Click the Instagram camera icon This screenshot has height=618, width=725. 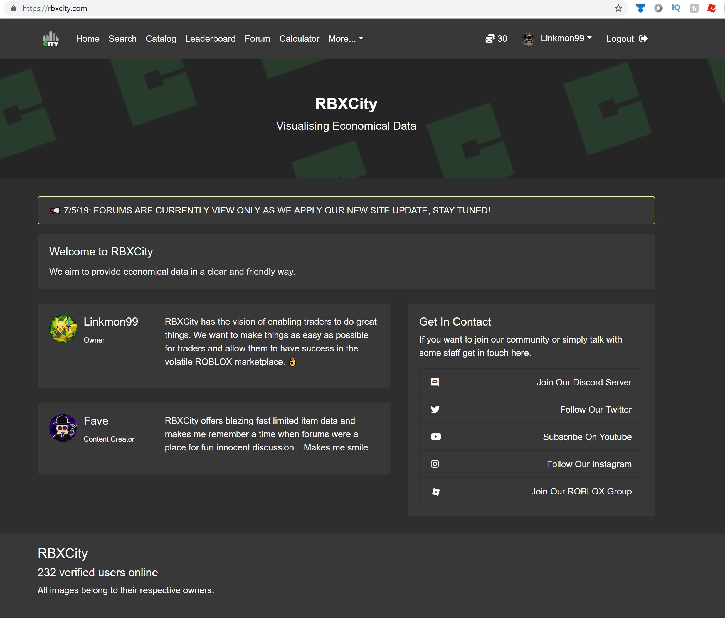point(435,464)
